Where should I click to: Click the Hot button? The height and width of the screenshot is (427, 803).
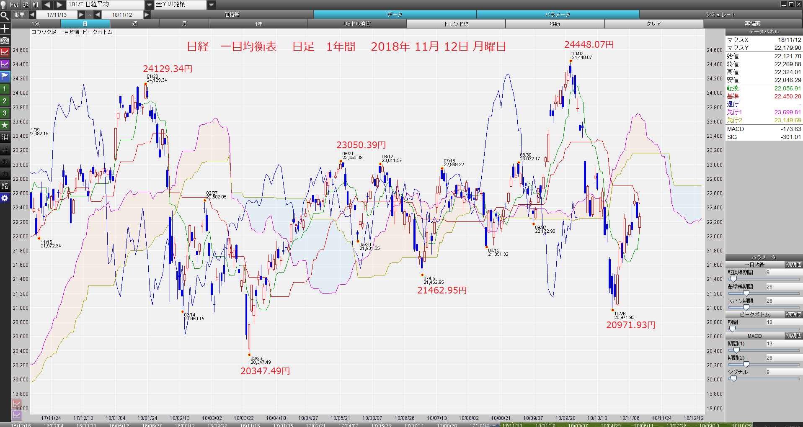(x=14, y=5)
